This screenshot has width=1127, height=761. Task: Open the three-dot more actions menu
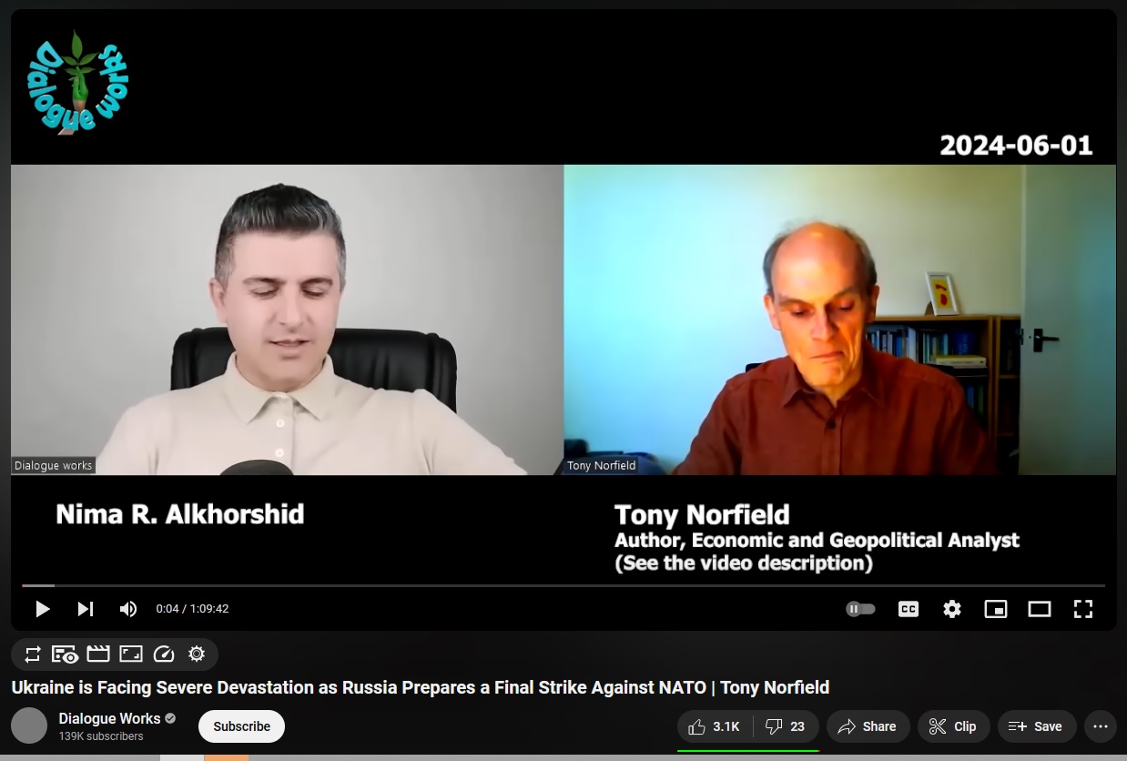pyautogui.click(x=1100, y=726)
